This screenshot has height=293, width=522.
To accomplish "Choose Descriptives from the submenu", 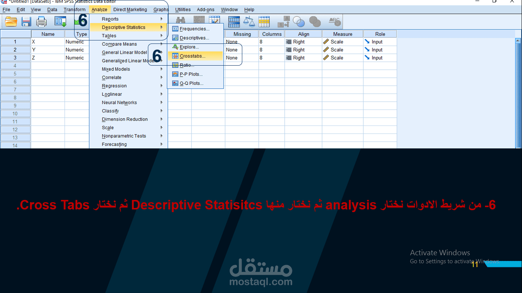I will pyautogui.click(x=195, y=38).
